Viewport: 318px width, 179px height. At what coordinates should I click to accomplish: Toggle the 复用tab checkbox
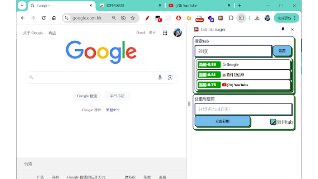coord(273,122)
